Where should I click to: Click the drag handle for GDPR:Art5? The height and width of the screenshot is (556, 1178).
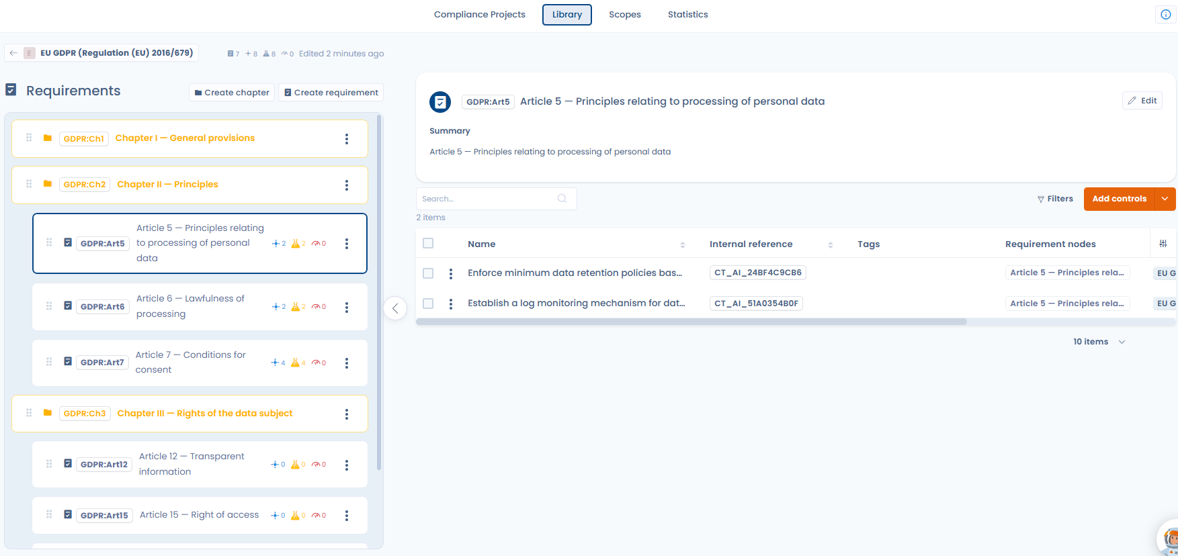(x=49, y=242)
